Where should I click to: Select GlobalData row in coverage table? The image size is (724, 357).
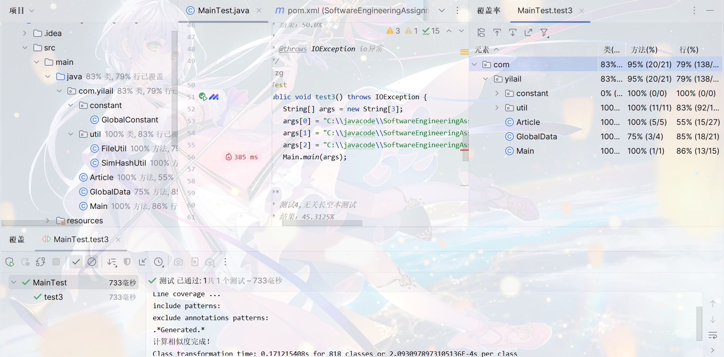[x=596, y=136]
